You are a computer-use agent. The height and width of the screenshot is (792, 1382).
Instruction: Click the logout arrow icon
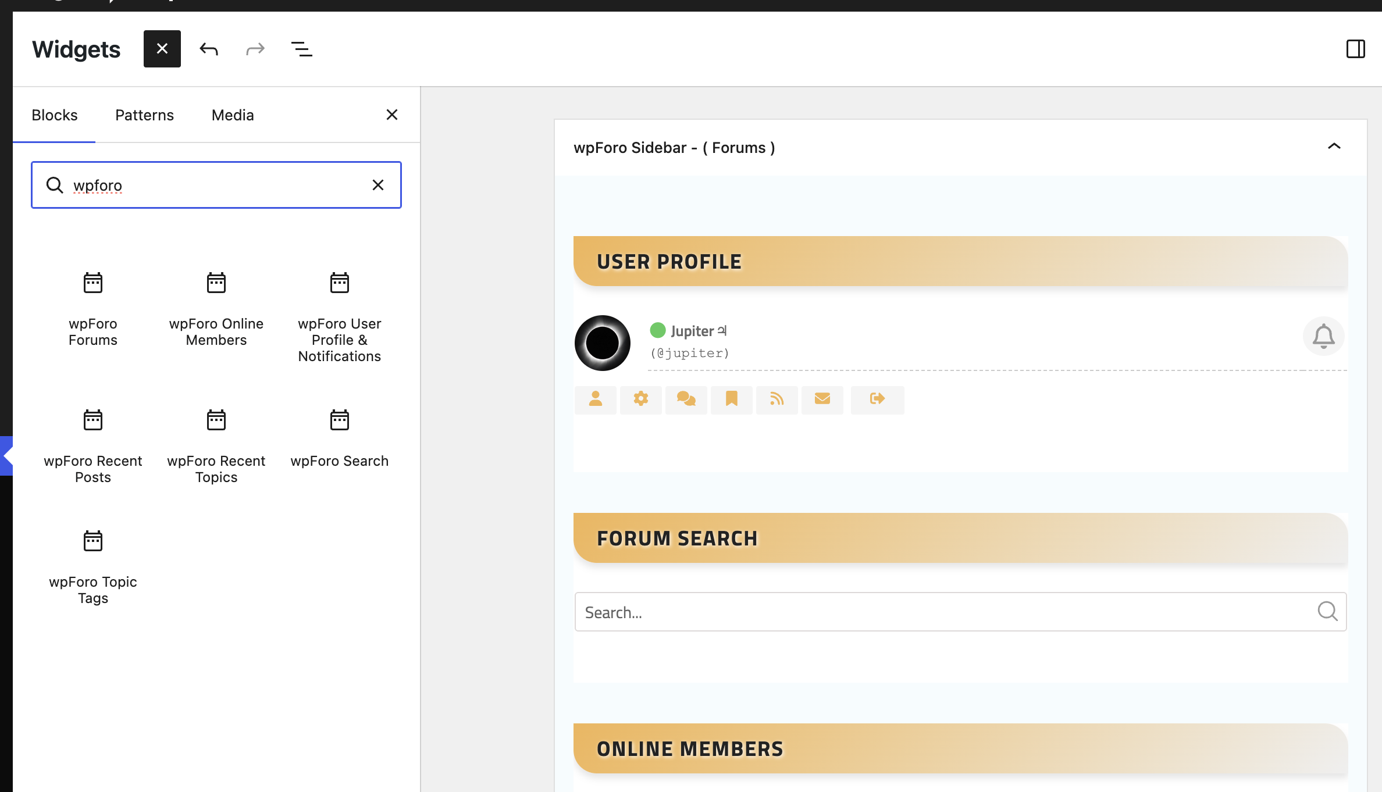click(877, 399)
